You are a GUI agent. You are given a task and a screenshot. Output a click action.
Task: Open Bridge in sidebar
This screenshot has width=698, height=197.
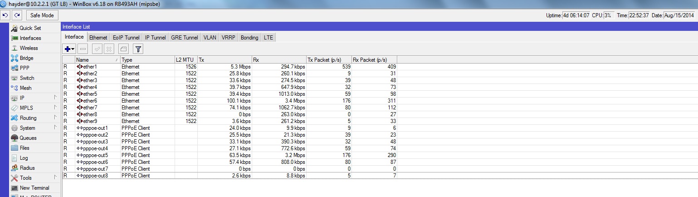[x=35, y=58]
